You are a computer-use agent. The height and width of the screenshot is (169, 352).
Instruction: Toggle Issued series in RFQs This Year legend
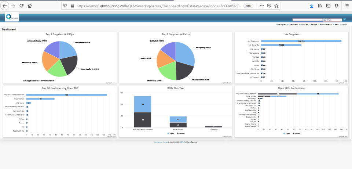click(180, 133)
